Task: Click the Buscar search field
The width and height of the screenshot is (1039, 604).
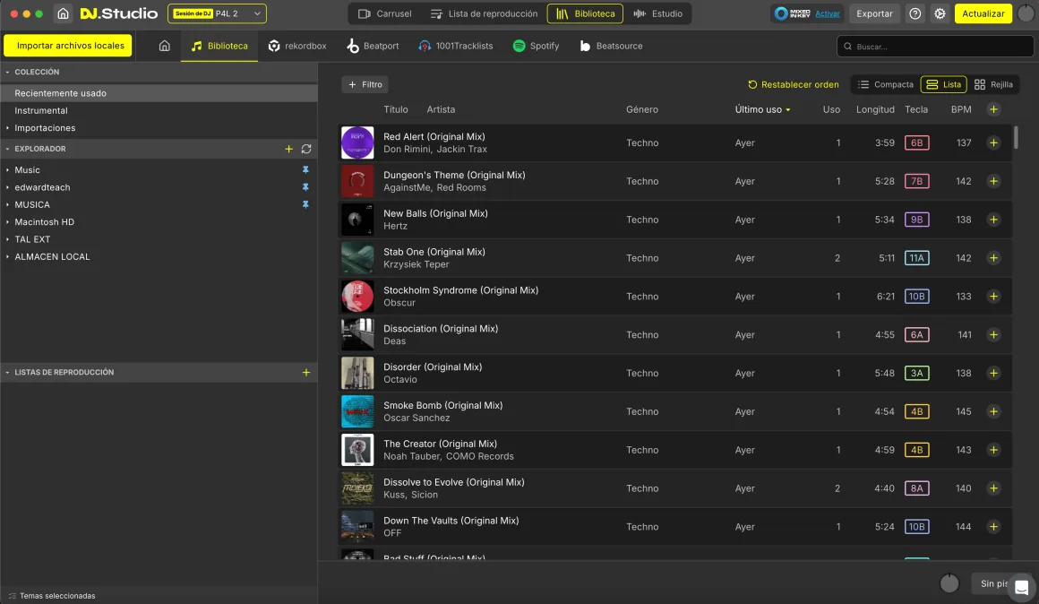Action: 935,47
